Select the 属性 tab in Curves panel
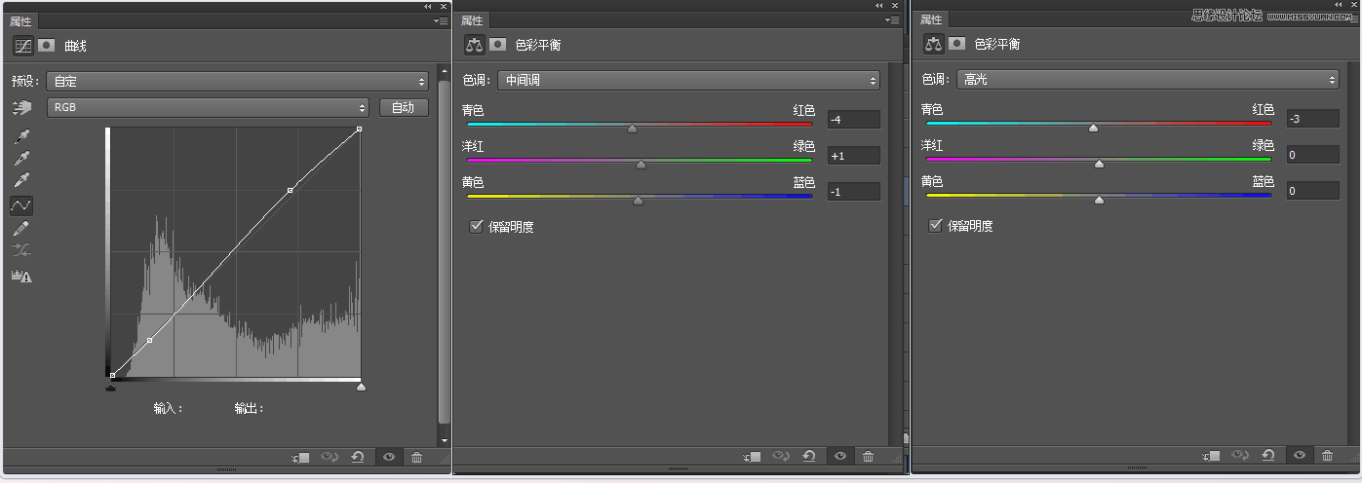This screenshot has width=1362, height=483. pos(20,20)
